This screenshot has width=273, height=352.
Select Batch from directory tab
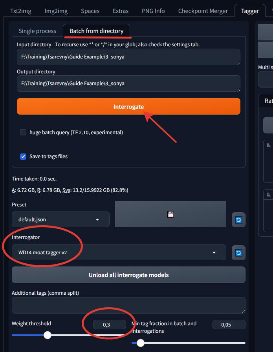click(x=96, y=31)
